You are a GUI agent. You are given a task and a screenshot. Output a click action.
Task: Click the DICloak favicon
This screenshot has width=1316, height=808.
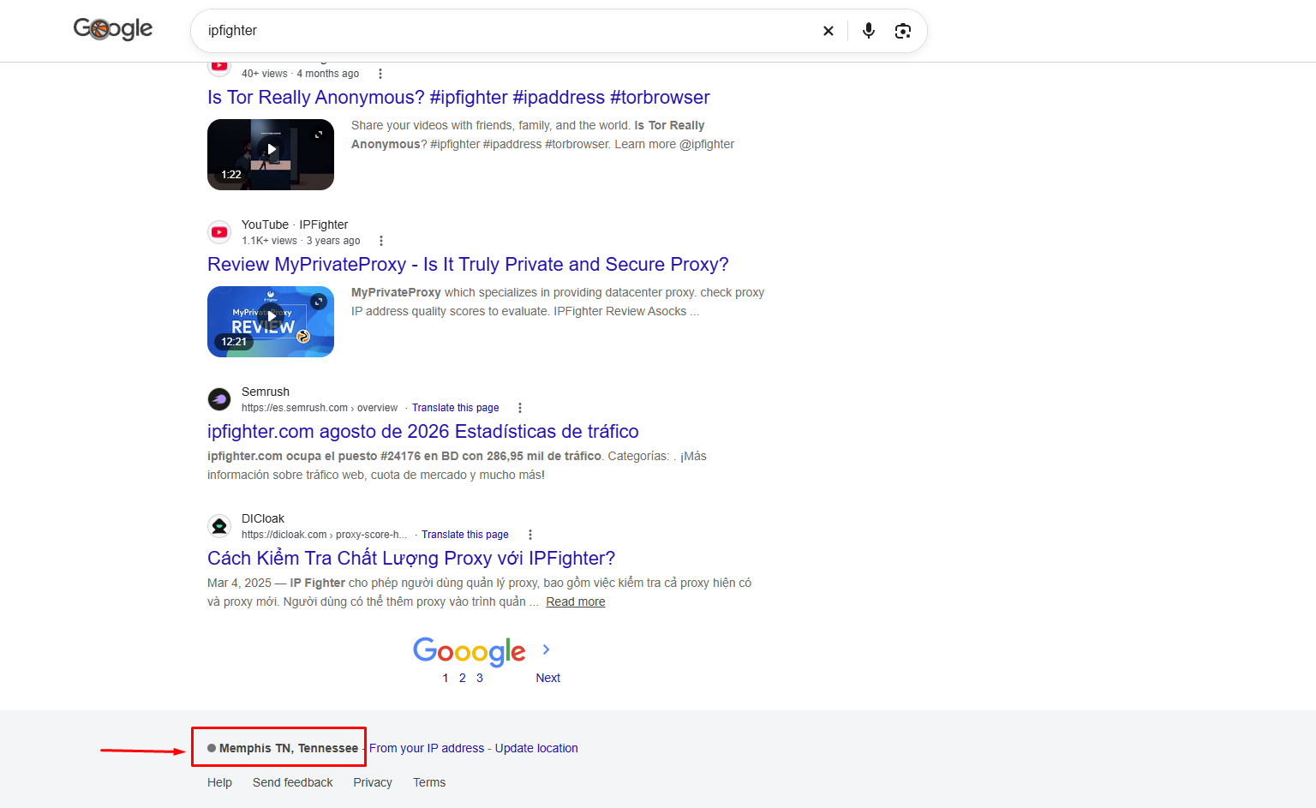(219, 526)
